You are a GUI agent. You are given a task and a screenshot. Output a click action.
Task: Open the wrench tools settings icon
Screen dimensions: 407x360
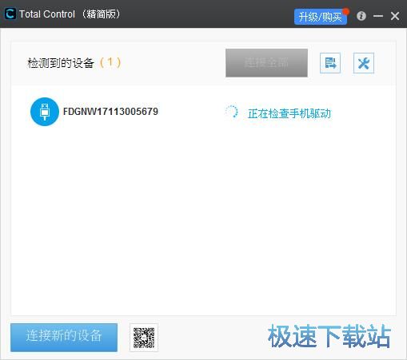click(364, 63)
